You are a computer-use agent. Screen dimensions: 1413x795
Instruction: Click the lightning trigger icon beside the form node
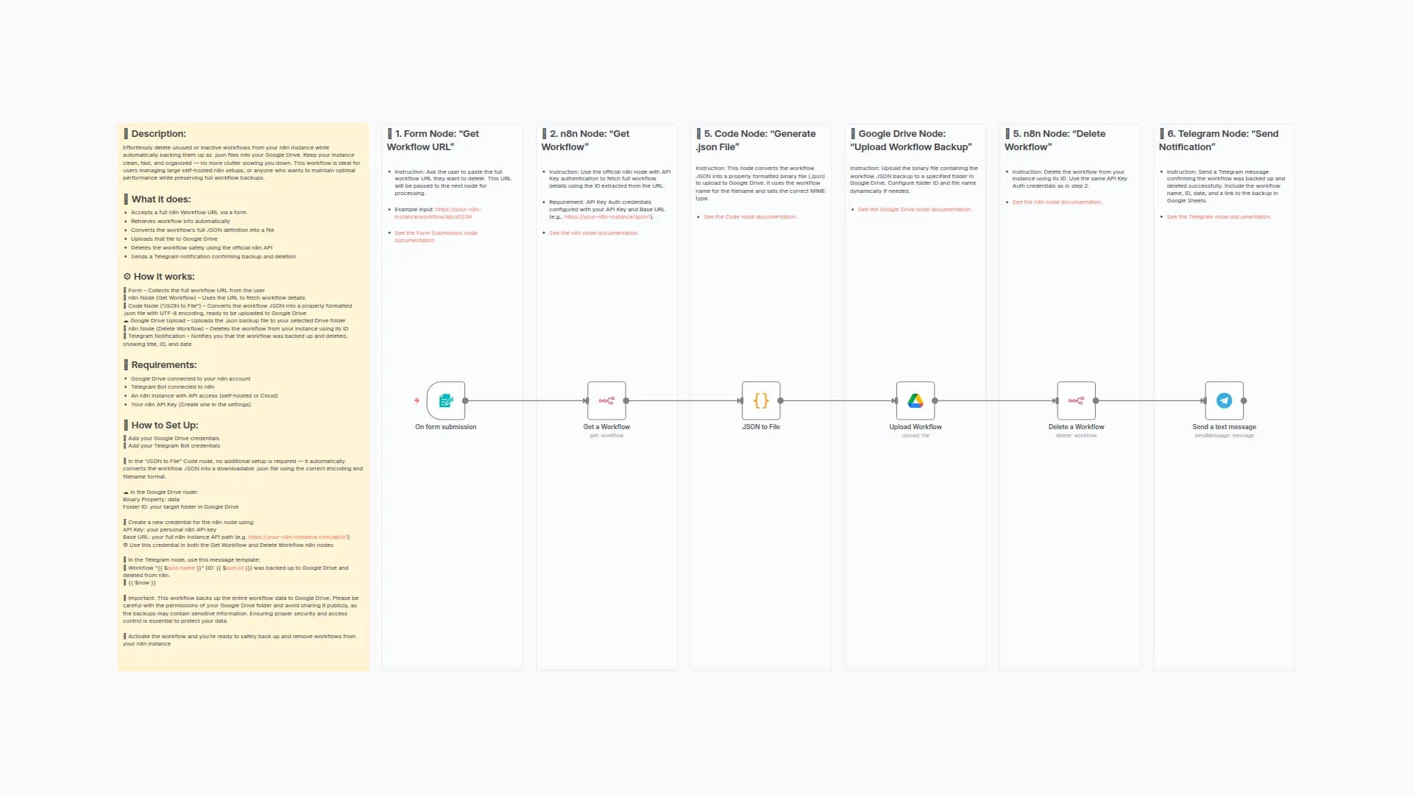click(417, 401)
